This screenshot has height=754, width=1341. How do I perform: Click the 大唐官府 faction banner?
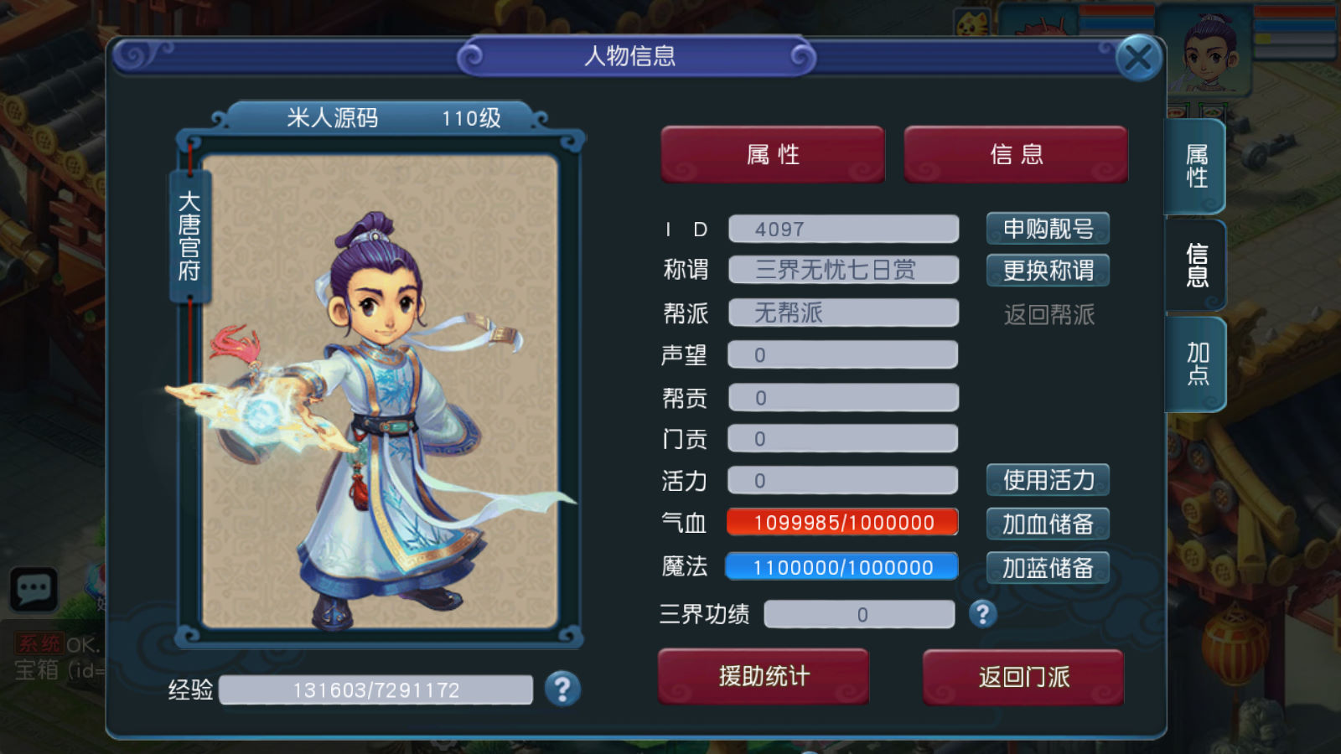pos(189,236)
